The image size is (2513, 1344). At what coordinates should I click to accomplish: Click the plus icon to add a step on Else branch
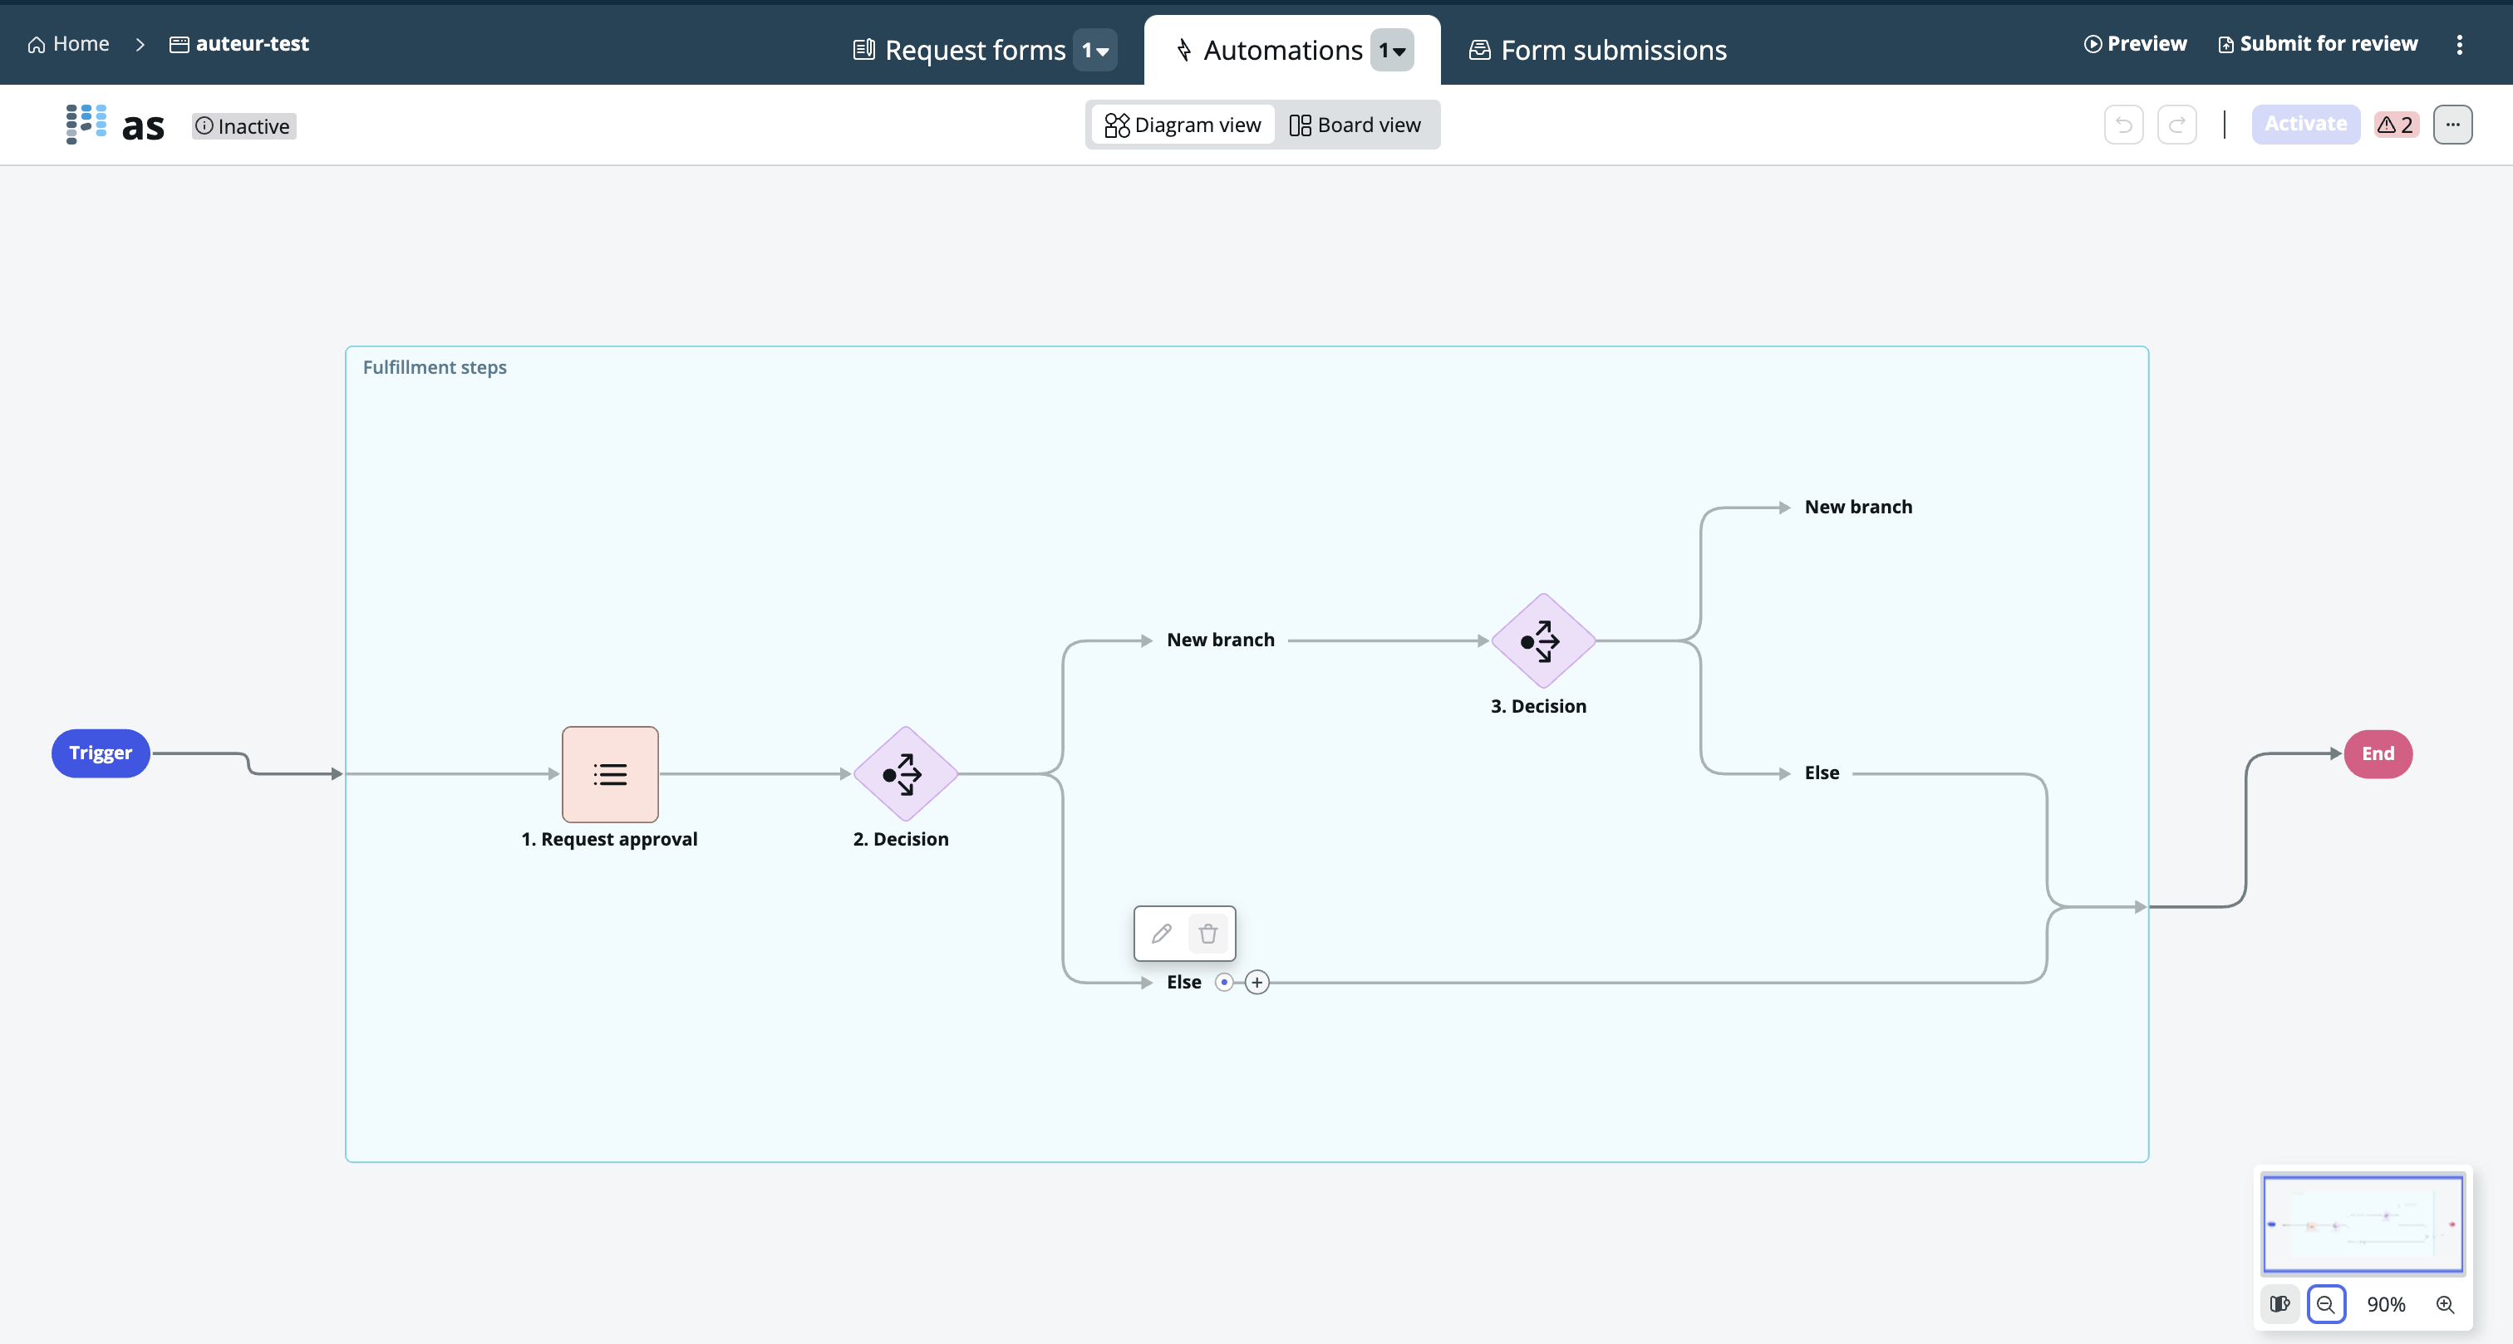click(x=1257, y=982)
